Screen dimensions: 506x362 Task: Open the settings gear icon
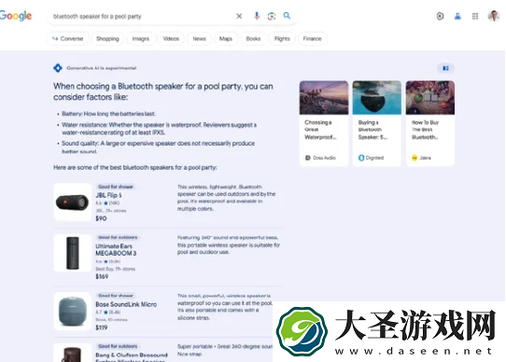pyautogui.click(x=440, y=16)
